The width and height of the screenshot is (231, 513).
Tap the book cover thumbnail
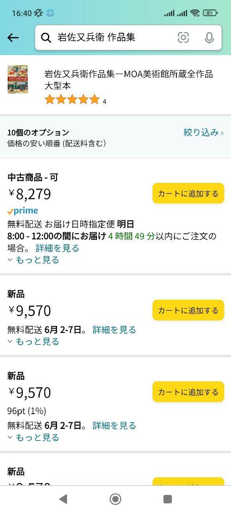coord(18,79)
